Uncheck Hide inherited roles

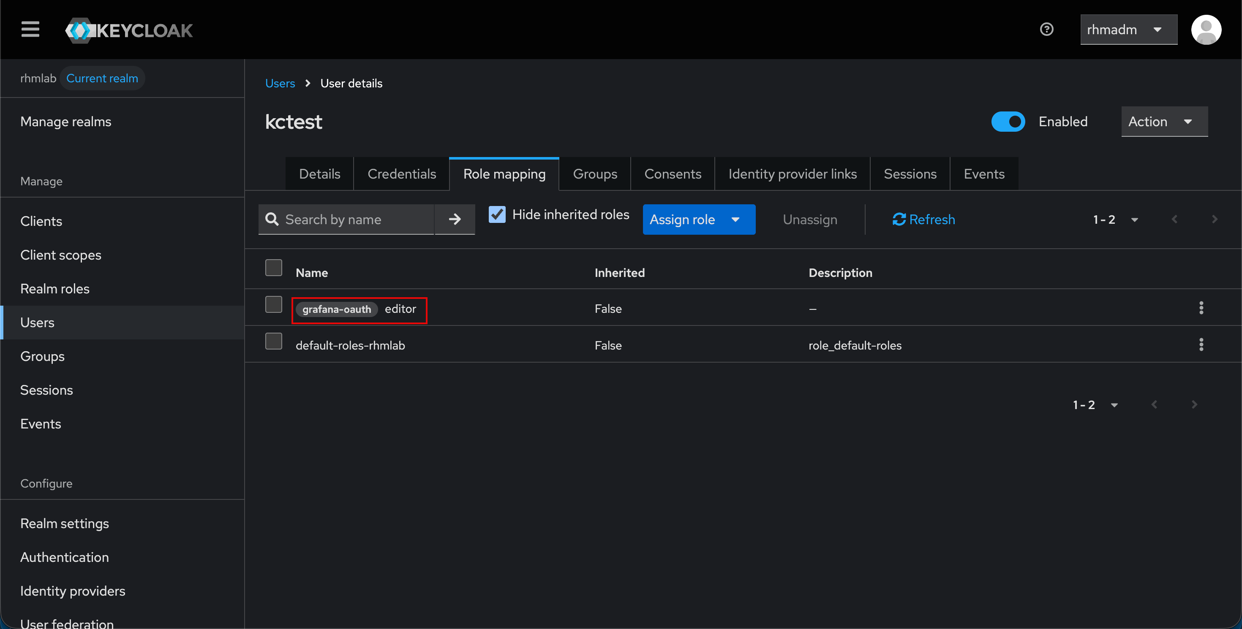497,214
